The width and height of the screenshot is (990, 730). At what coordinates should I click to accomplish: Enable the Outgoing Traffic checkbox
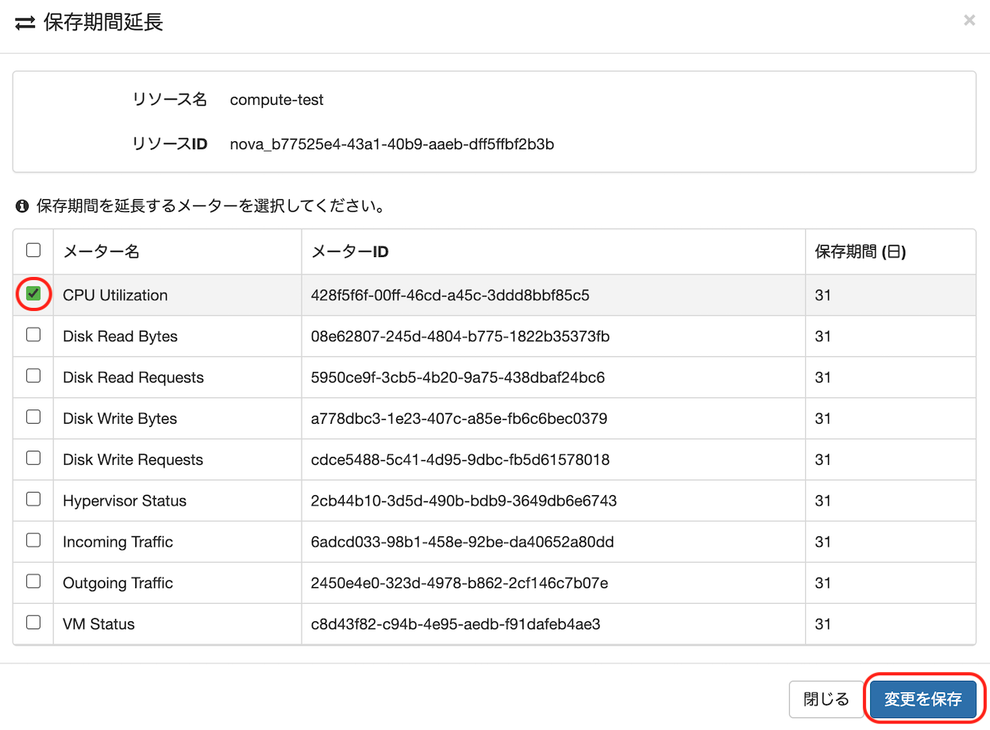[x=33, y=582]
